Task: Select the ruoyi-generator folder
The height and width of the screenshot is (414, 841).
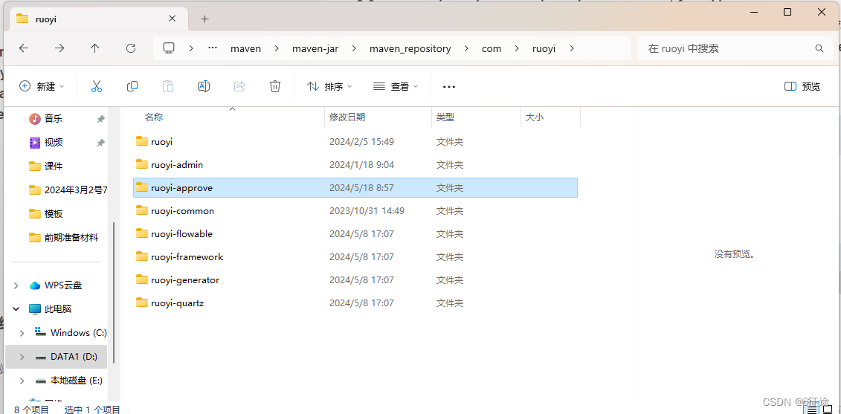Action: (355, 280)
